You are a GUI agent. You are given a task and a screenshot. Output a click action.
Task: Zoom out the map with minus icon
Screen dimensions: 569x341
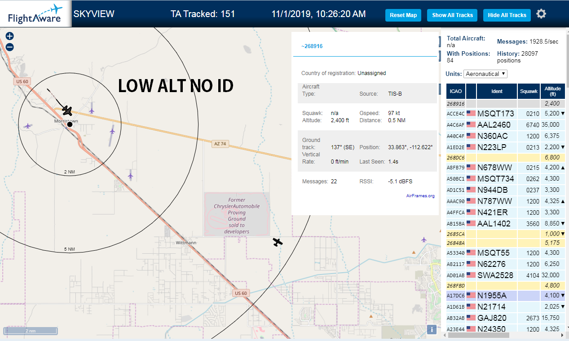click(9, 47)
